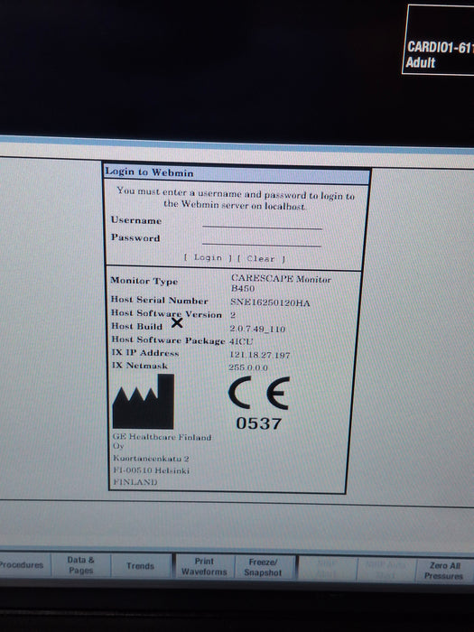The width and height of the screenshot is (474, 632).
Task: Select the 'IX Netmask' label
Action: coord(140,366)
